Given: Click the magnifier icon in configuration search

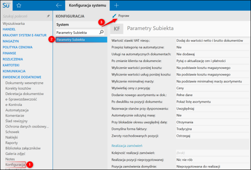Looking at the screenshot, I should tap(103, 32).
